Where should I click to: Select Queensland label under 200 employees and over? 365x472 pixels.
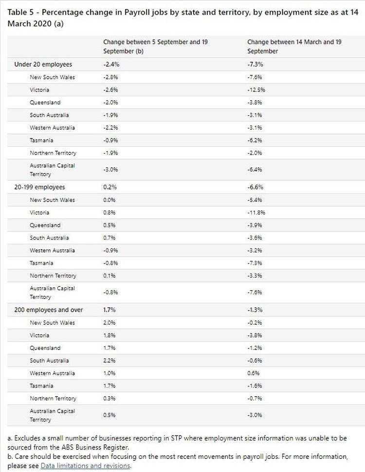point(45,348)
